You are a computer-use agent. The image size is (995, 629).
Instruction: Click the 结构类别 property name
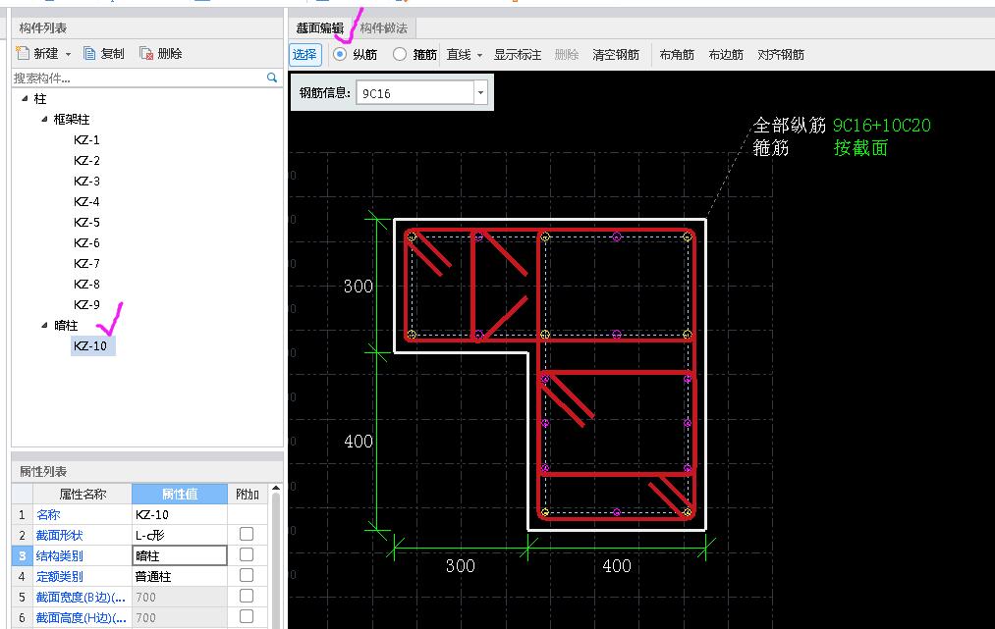pos(60,555)
